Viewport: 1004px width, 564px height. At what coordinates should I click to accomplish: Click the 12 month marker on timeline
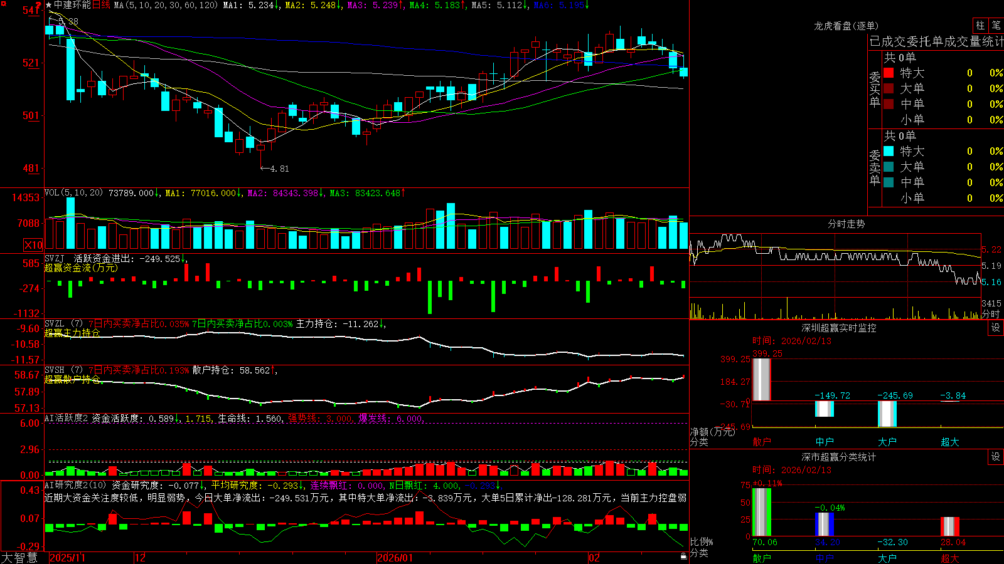[141, 558]
